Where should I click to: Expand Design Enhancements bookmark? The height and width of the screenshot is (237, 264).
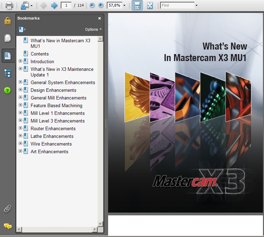coord(20,89)
